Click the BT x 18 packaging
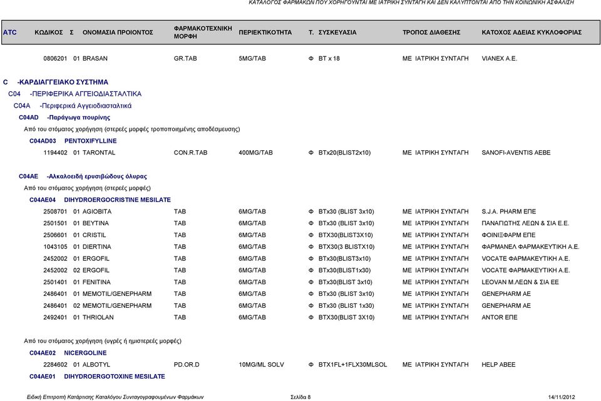This screenshot has width=601, height=401. click(x=329, y=59)
